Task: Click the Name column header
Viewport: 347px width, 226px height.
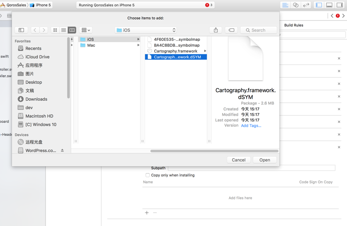Action: 148,182
